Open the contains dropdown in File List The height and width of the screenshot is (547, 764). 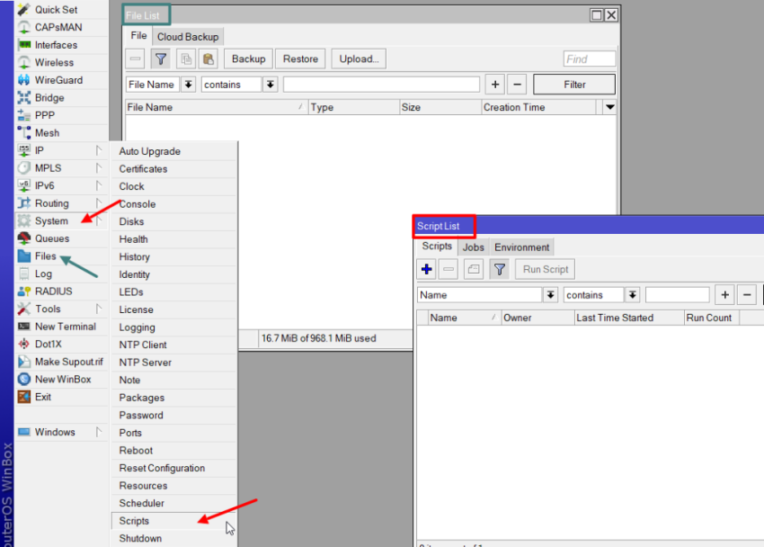[x=270, y=85]
